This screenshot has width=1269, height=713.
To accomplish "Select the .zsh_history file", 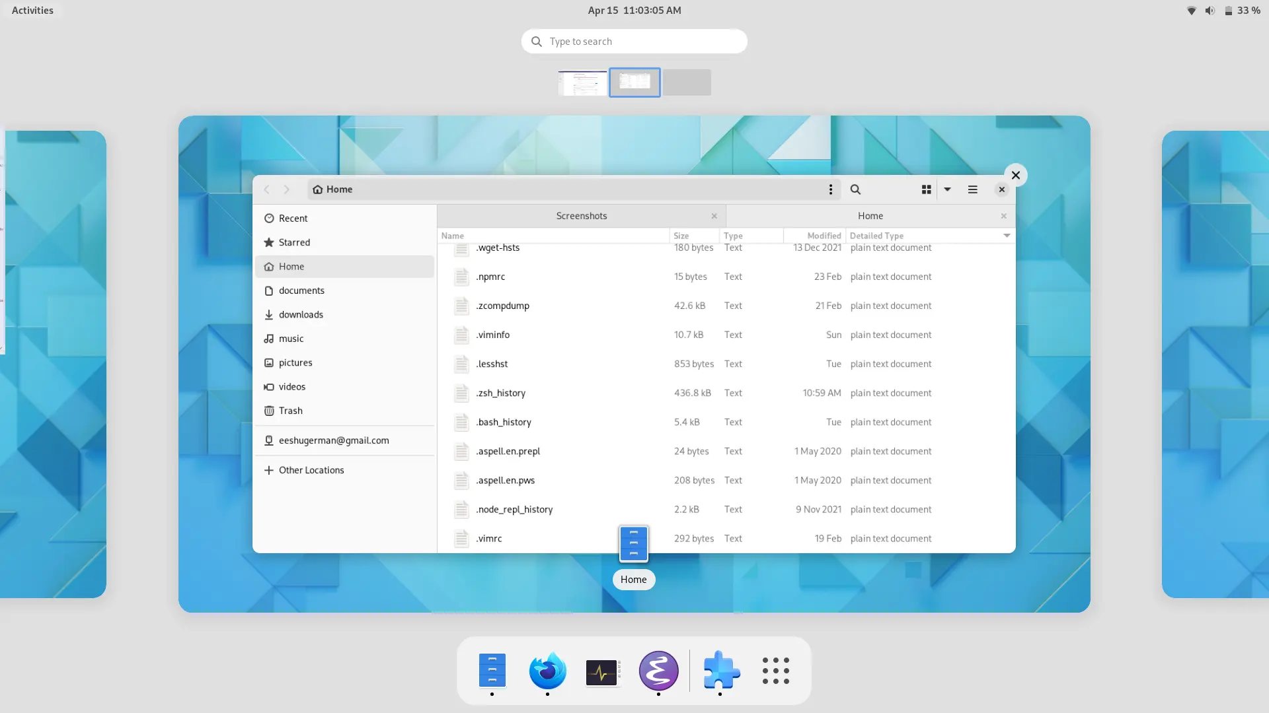I will (x=500, y=393).
